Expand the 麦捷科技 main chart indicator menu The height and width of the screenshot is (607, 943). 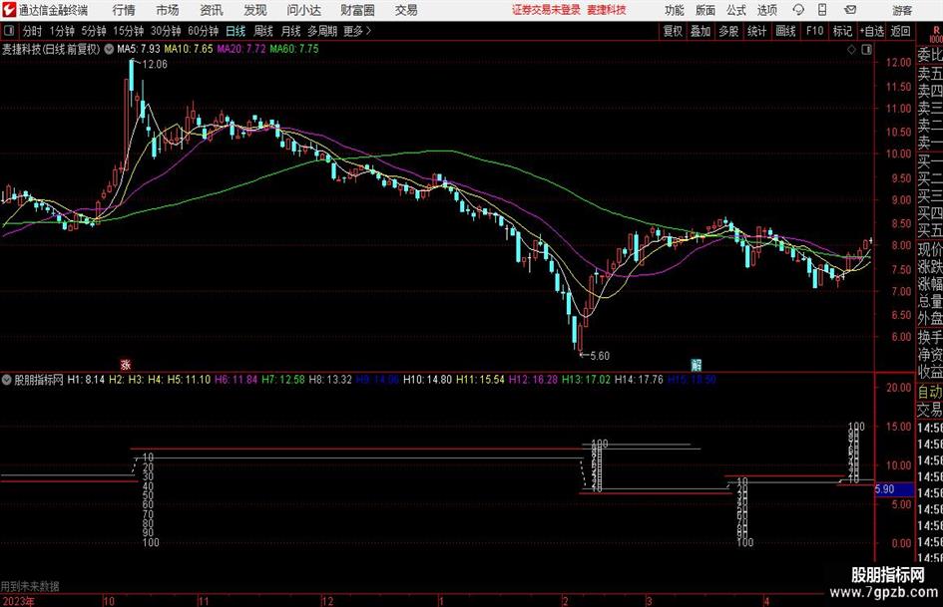pyautogui.click(x=109, y=49)
